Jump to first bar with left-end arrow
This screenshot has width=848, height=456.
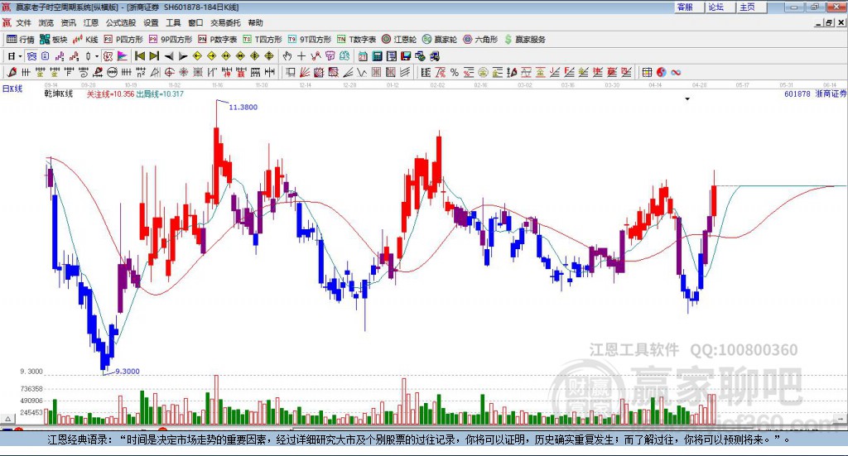[139, 56]
